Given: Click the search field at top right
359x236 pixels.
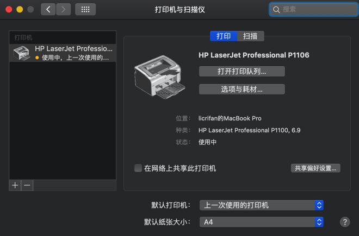Looking at the screenshot, I should pos(313,9).
